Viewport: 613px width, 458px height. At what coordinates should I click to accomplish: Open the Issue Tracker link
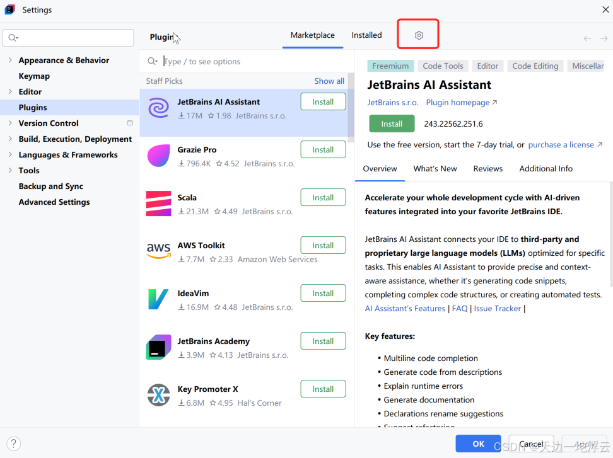coord(498,309)
